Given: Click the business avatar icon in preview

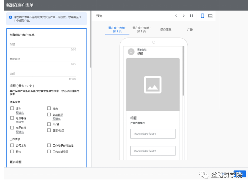Looking at the screenshot, I should (x=131, y=52).
